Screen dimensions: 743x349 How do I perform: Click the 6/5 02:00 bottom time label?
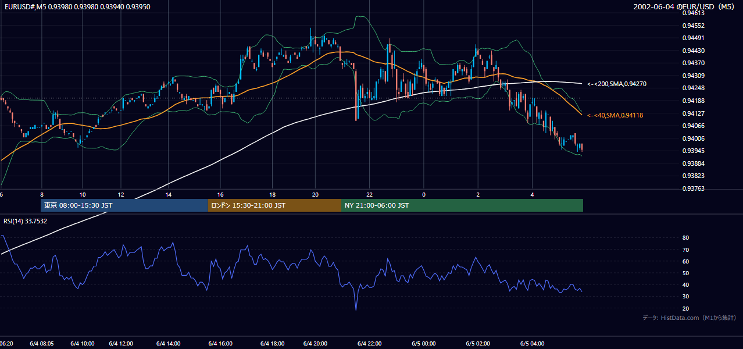pos(478,344)
